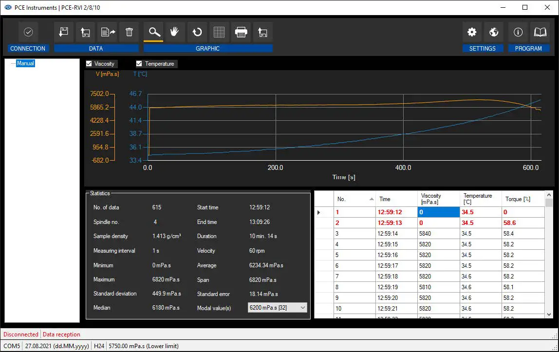Open the program info icon
This screenshot has height=352, width=559.
point(518,32)
